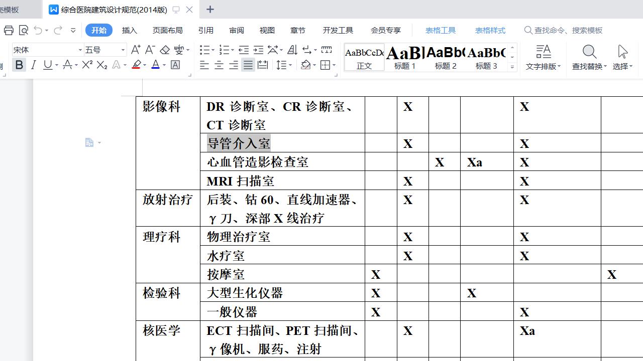Open the phonetic guide (wén) tool
The height and width of the screenshot is (361, 643).
tap(179, 50)
